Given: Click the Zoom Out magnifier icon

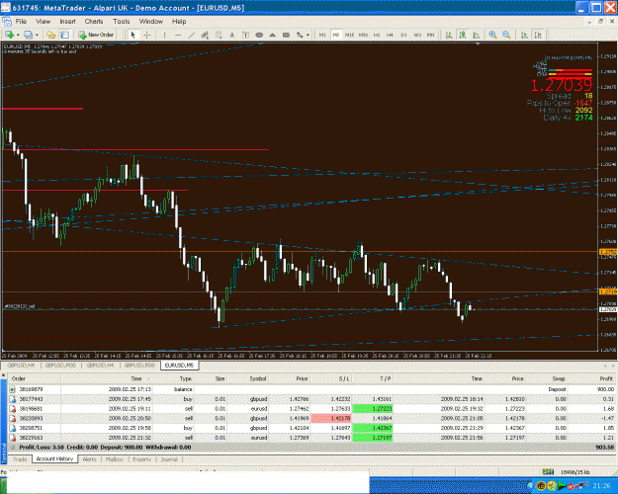Looking at the screenshot, I should click(506, 35).
